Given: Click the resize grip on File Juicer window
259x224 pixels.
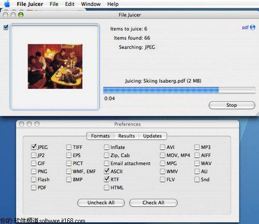Looking at the screenshot, I should tap(257, 114).
